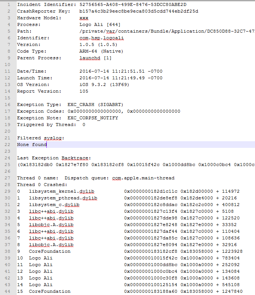
Task: Click the CrashReporter Key hash value
Action: click(139, 11)
